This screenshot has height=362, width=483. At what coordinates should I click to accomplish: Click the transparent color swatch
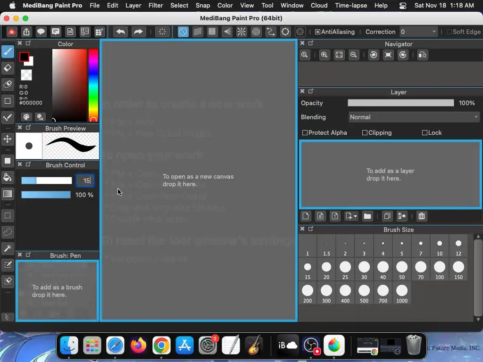pos(26,75)
